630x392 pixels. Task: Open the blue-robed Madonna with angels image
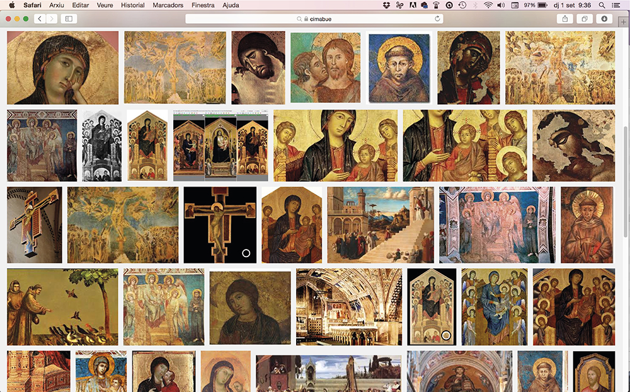(x=495, y=307)
